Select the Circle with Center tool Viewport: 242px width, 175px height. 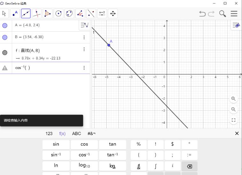58,13
